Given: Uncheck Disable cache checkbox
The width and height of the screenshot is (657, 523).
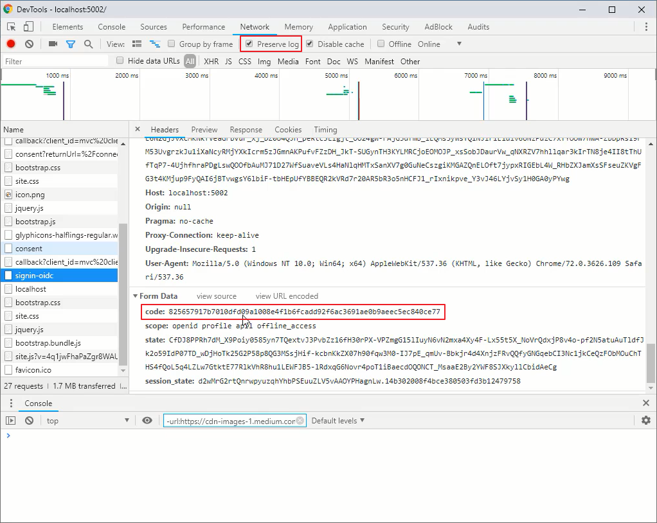Looking at the screenshot, I should pyautogui.click(x=310, y=44).
